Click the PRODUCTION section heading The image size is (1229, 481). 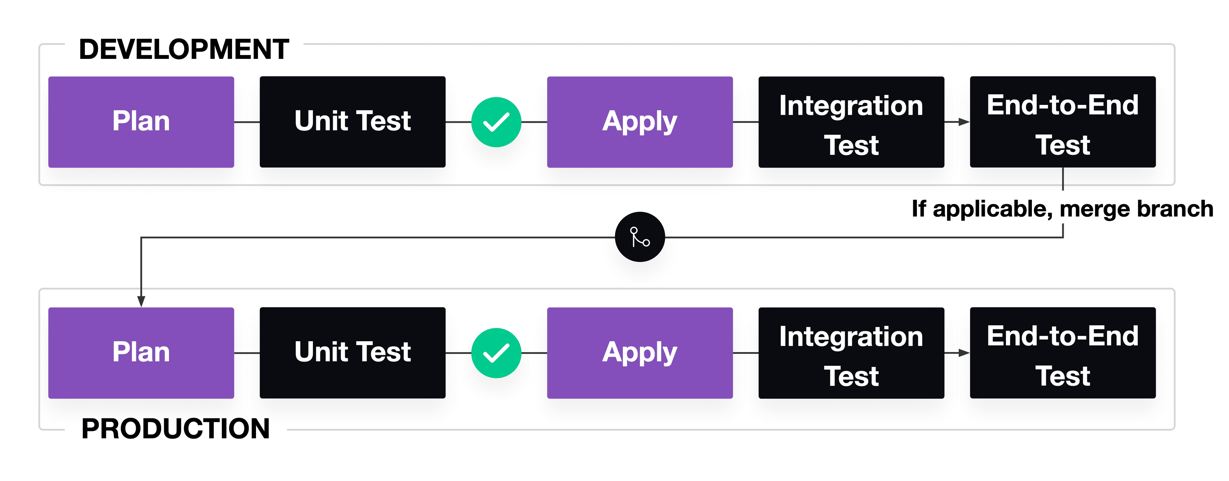(x=176, y=429)
